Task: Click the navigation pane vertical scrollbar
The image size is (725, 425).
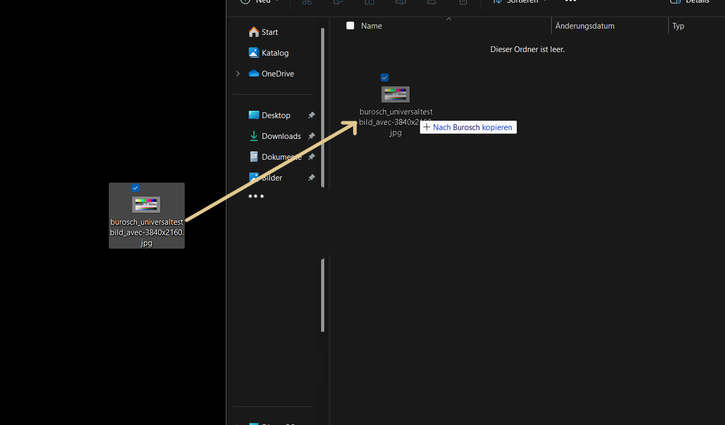Action: [323, 104]
